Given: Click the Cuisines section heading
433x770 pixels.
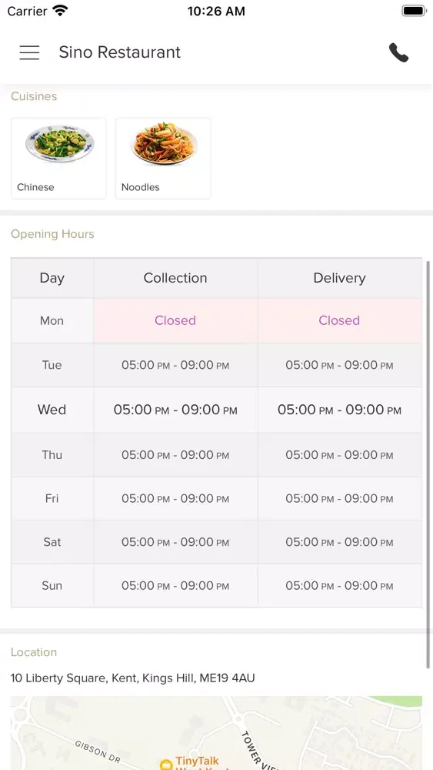Looking at the screenshot, I should (x=34, y=96).
